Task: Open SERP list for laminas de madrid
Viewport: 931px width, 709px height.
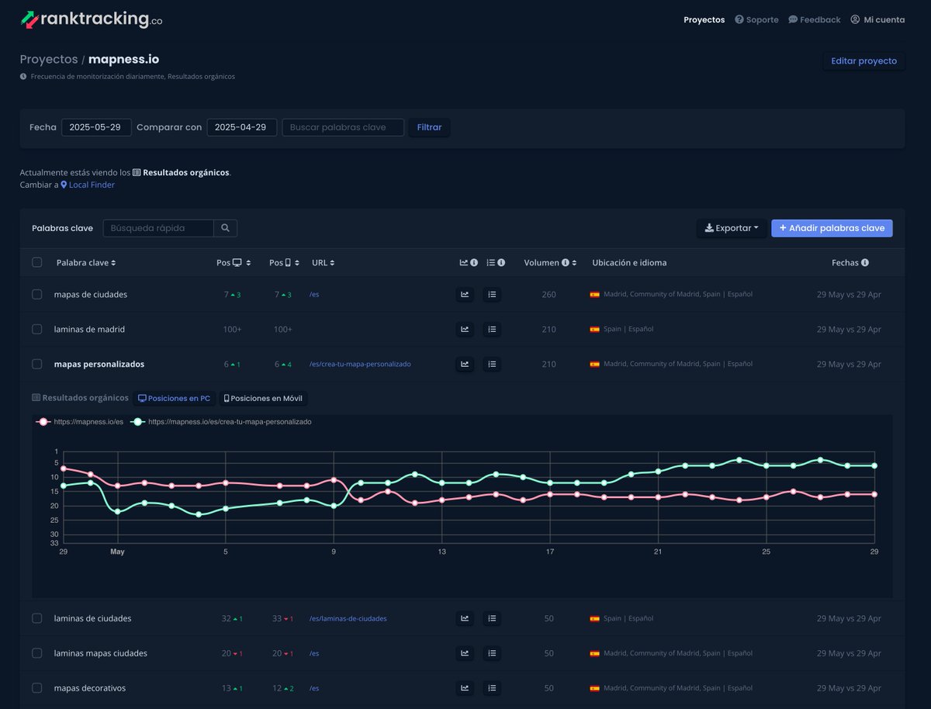Action: click(492, 329)
